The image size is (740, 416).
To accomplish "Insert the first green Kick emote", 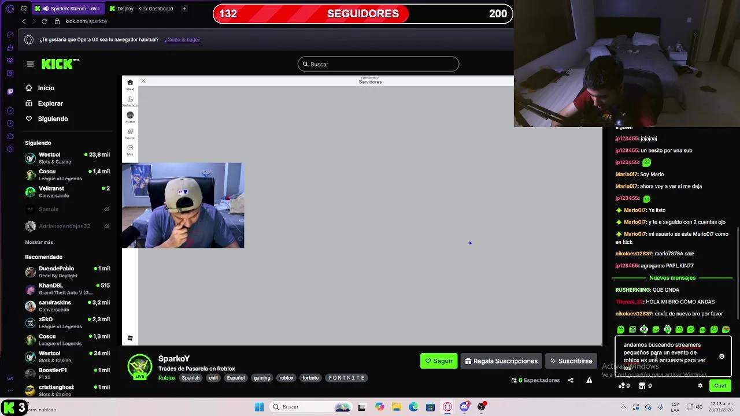I will pos(621,329).
